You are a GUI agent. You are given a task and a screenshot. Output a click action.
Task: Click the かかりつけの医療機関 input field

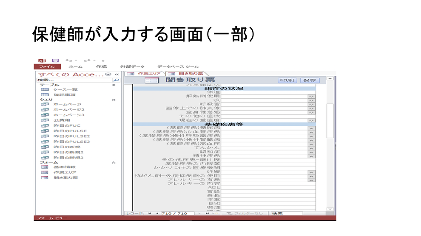coord(268,168)
